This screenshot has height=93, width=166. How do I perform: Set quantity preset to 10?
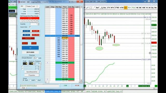31,21
